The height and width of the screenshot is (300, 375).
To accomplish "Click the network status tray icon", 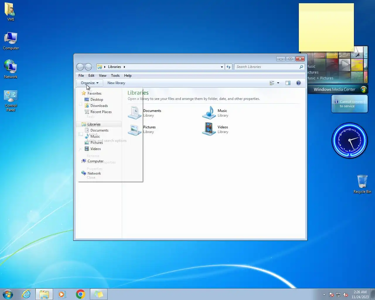I will pos(338,294).
